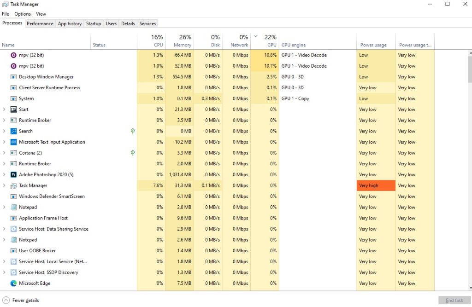Click the scrollbar down arrow
Viewport: 472px width, 307px height.
click(470, 288)
